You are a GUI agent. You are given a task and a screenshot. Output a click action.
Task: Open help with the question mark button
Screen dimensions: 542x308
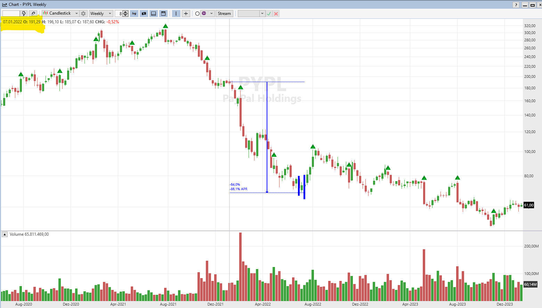516,5
